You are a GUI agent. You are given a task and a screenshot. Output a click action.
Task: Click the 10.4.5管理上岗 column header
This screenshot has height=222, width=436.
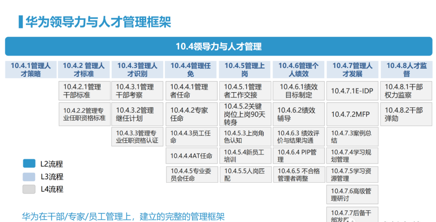pyautogui.click(x=244, y=70)
